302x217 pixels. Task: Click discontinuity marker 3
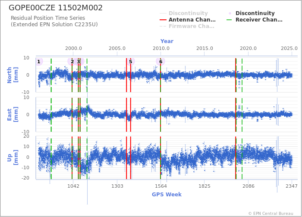pos(79,62)
